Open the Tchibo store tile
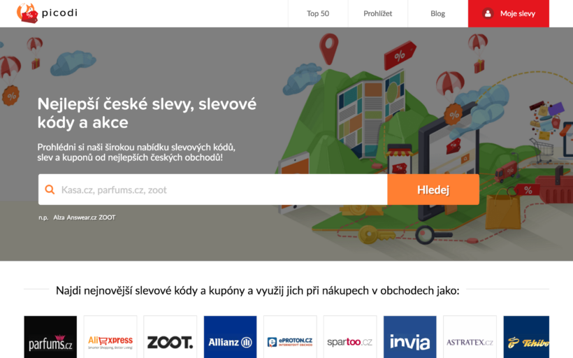Screen dimensions: 573x358 pos(526,337)
